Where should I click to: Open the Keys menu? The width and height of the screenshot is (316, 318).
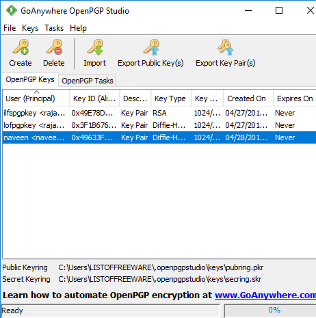pos(30,28)
